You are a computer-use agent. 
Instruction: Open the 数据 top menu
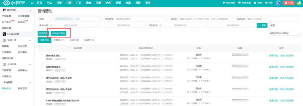[89, 3]
